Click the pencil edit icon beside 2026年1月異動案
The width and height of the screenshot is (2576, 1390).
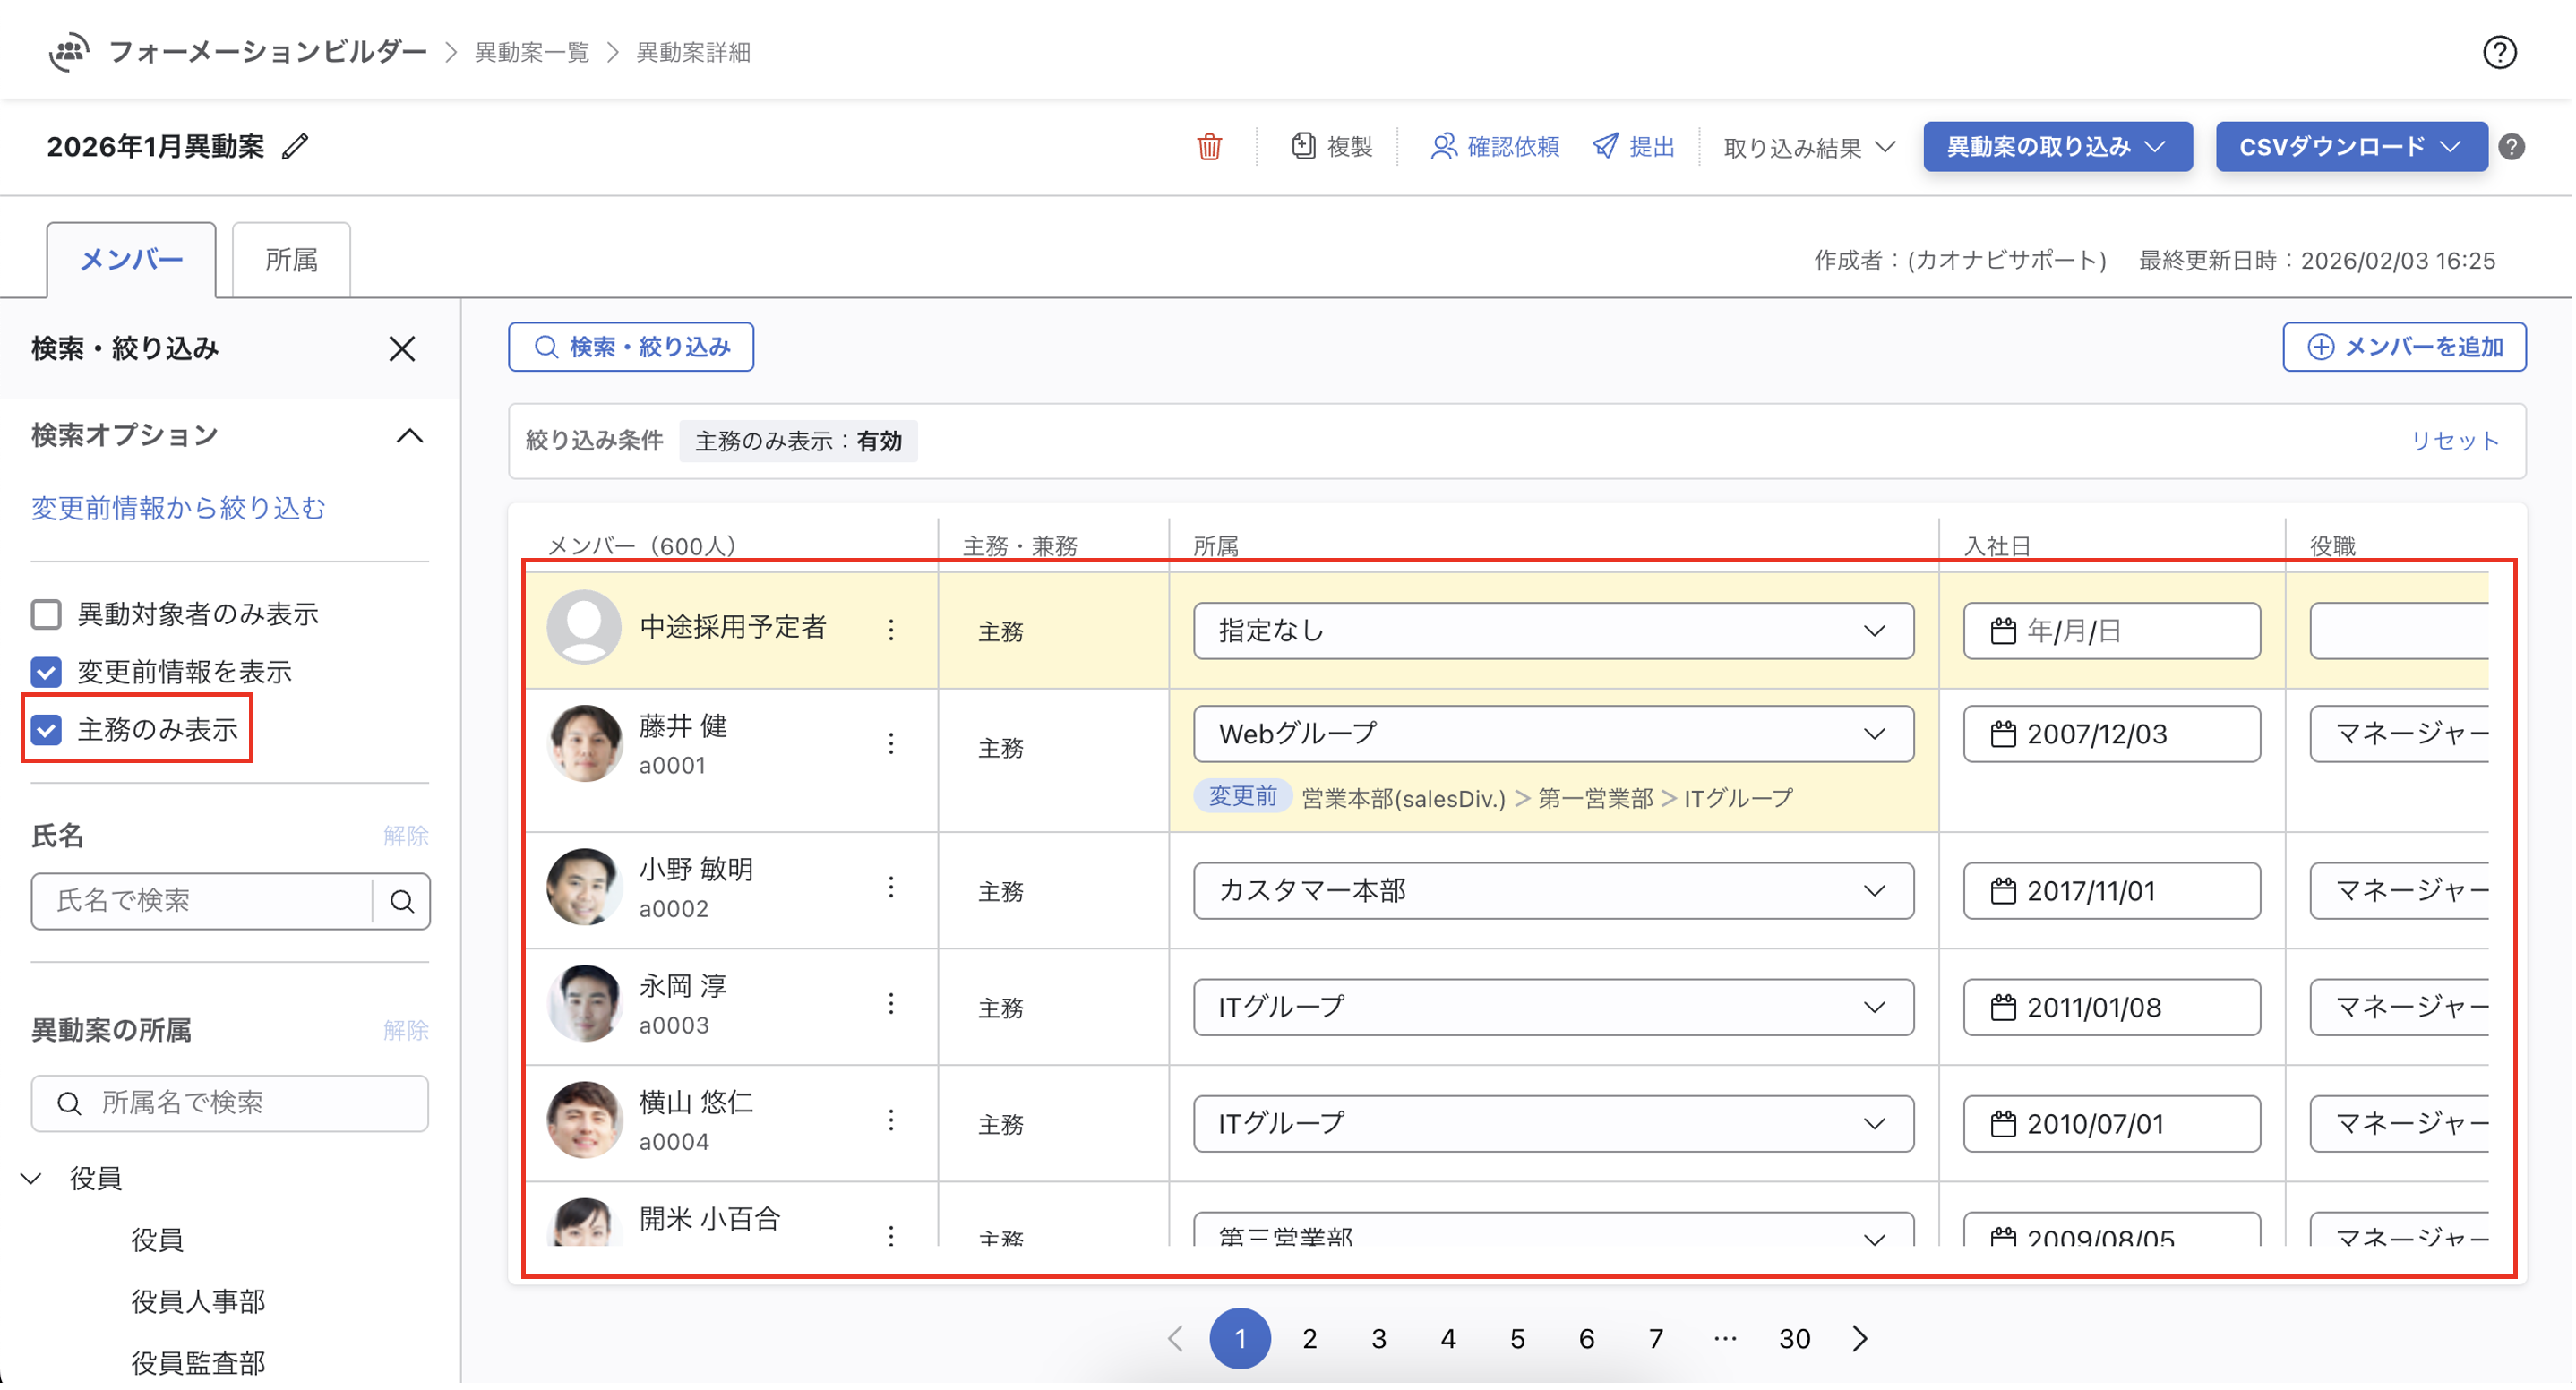(x=295, y=147)
